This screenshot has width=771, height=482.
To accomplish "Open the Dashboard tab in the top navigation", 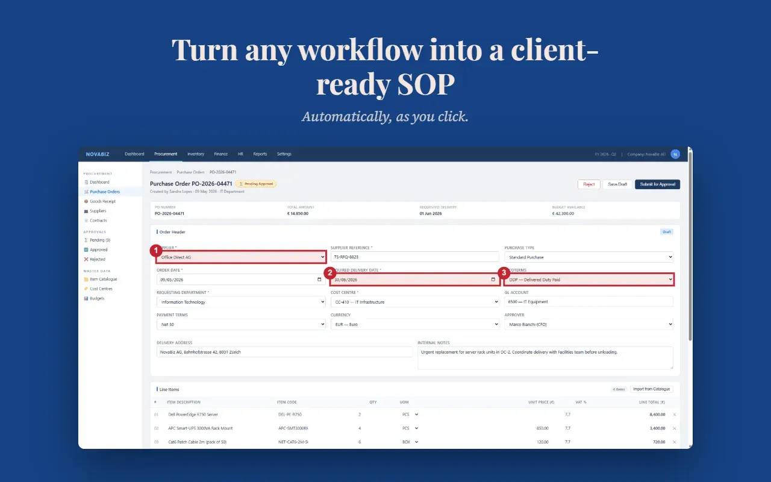I will point(134,154).
